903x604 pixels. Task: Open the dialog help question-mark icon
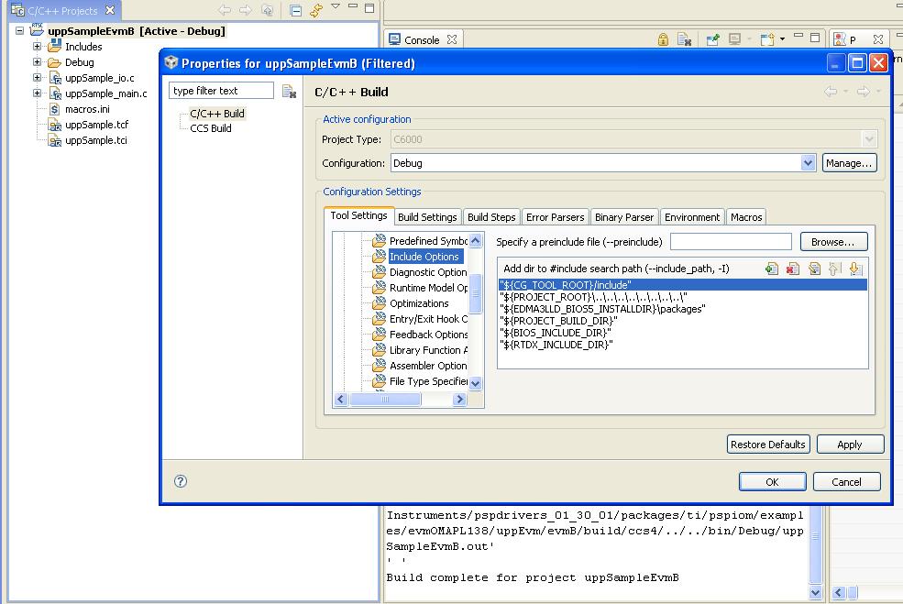click(x=181, y=481)
